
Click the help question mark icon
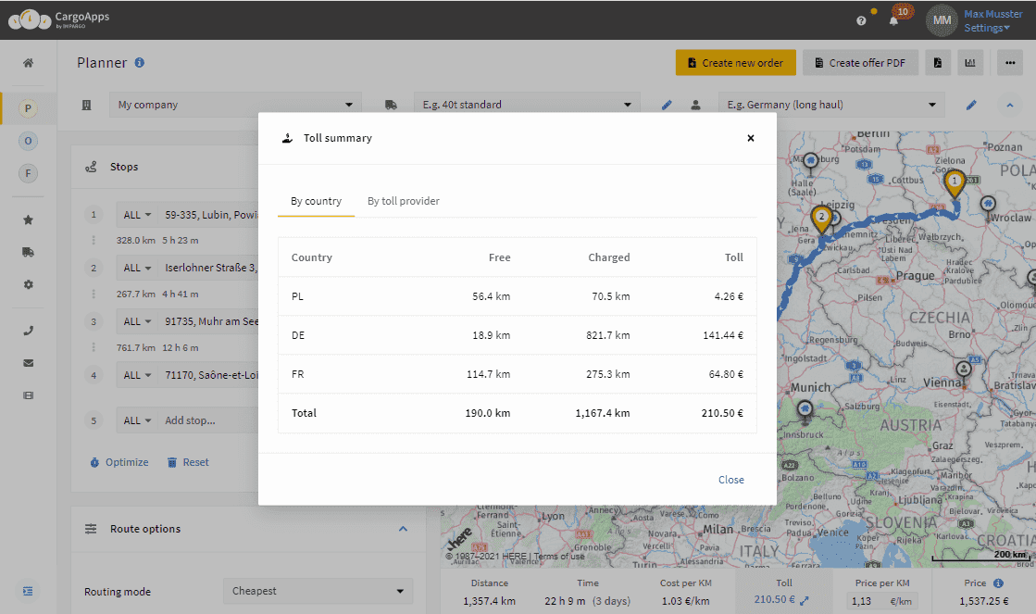click(x=861, y=20)
